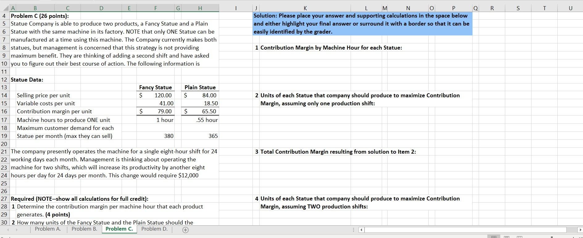This screenshot has width=583, height=238.
Task: Switch to the Problem A. sheet tab
Action: [48, 229]
